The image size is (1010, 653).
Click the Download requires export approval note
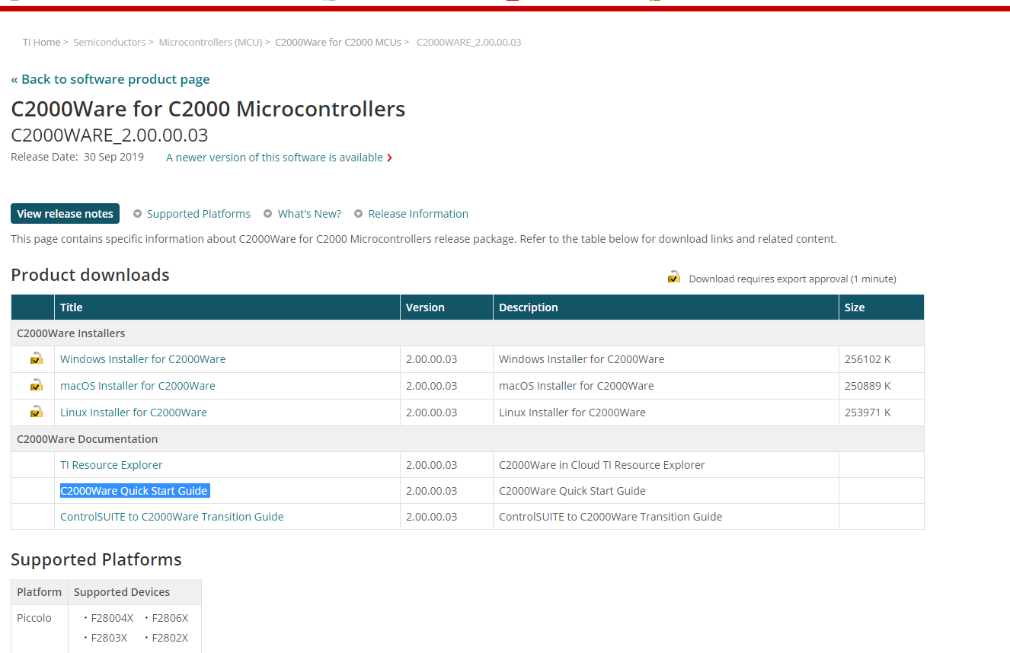(x=792, y=279)
